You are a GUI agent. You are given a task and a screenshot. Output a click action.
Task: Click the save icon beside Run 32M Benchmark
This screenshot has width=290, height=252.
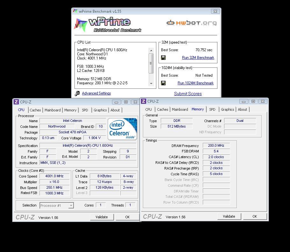tap(163, 58)
